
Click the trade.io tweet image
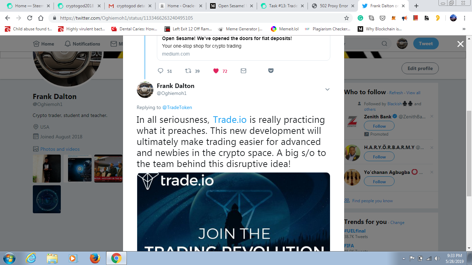point(234,212)
